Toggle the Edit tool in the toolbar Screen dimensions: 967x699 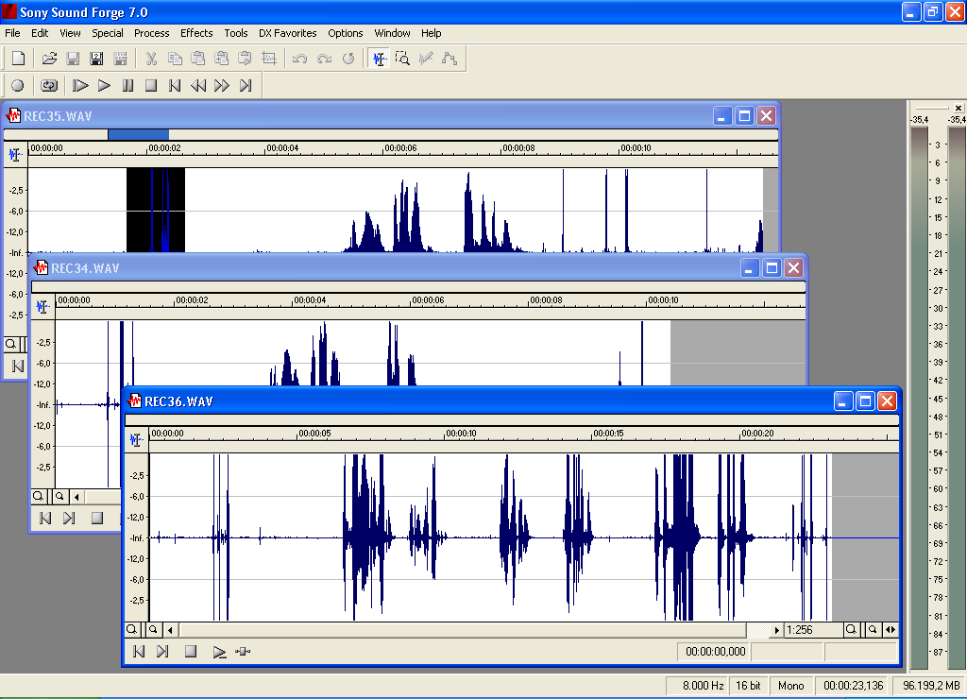(379, 59)
